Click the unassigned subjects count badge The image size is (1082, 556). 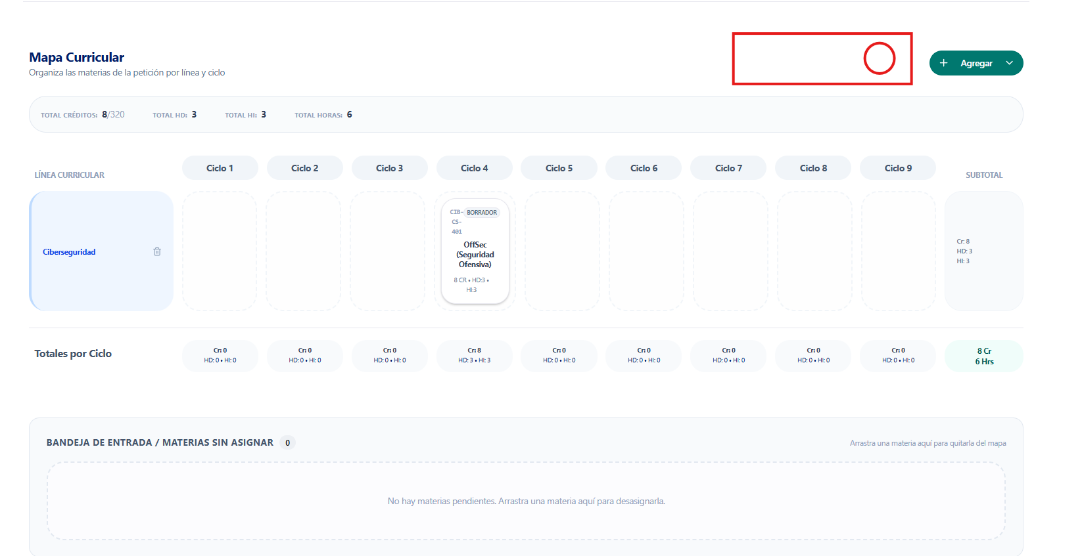[287, 442]
